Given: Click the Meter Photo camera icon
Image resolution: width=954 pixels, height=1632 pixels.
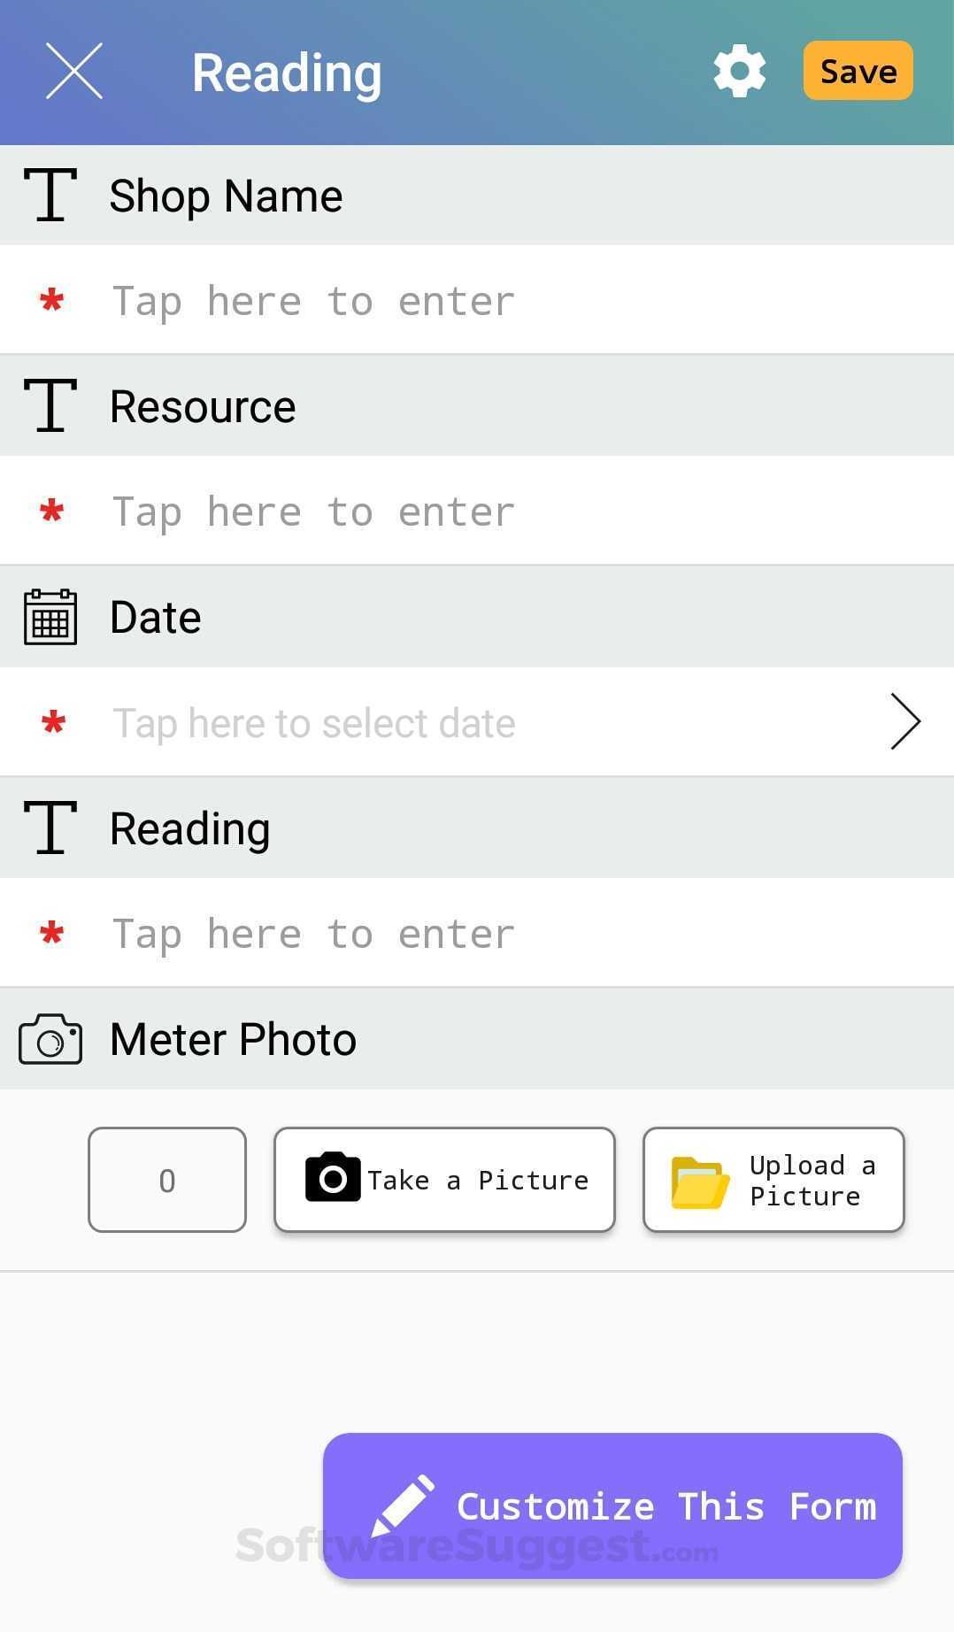Looking at the screenshot, I should (x=50, y=1039).
